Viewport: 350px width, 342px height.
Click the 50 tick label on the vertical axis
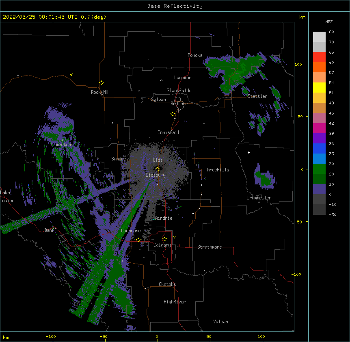(x=300, y=117)
